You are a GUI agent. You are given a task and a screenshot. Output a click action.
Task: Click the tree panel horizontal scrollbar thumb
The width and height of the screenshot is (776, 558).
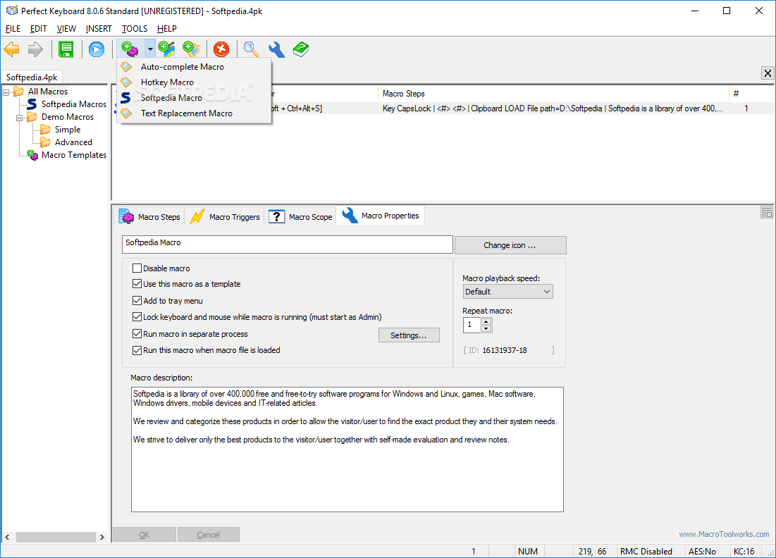pos(56,538)
